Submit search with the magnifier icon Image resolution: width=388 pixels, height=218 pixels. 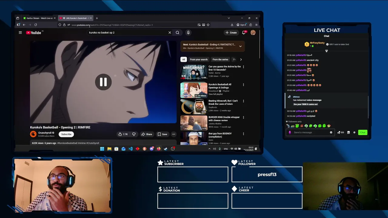click(177, 33)
